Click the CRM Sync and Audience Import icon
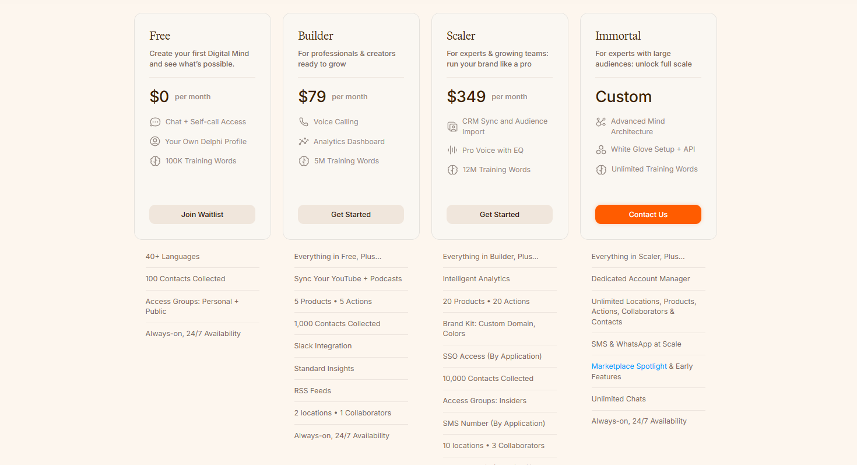This screenshot has width=857, height=465. (x=452, y=127)
